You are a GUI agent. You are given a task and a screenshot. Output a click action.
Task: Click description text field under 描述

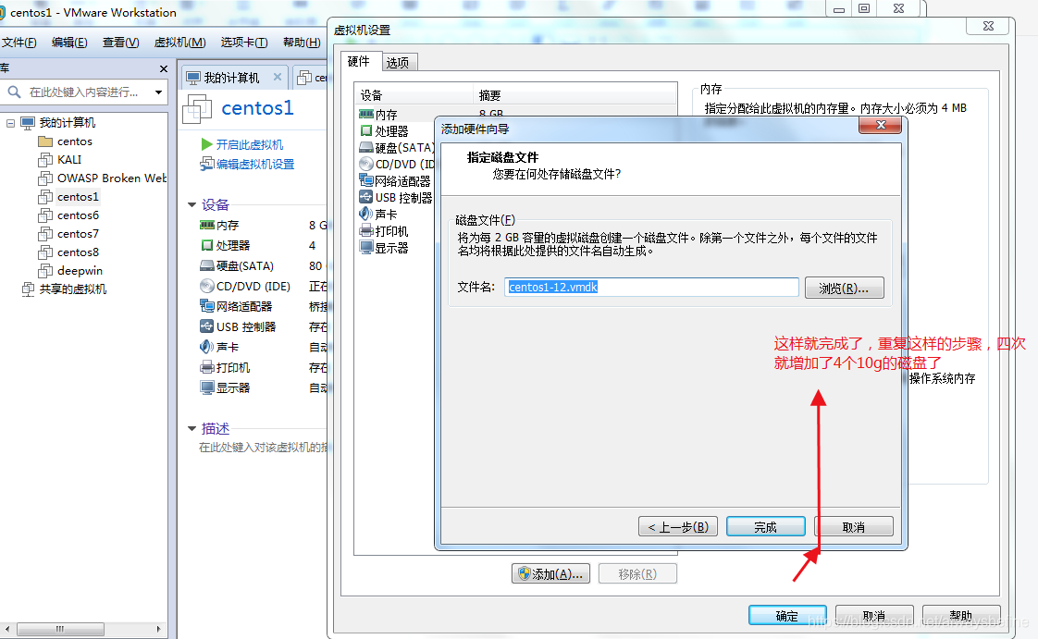[x=263, y=448]
